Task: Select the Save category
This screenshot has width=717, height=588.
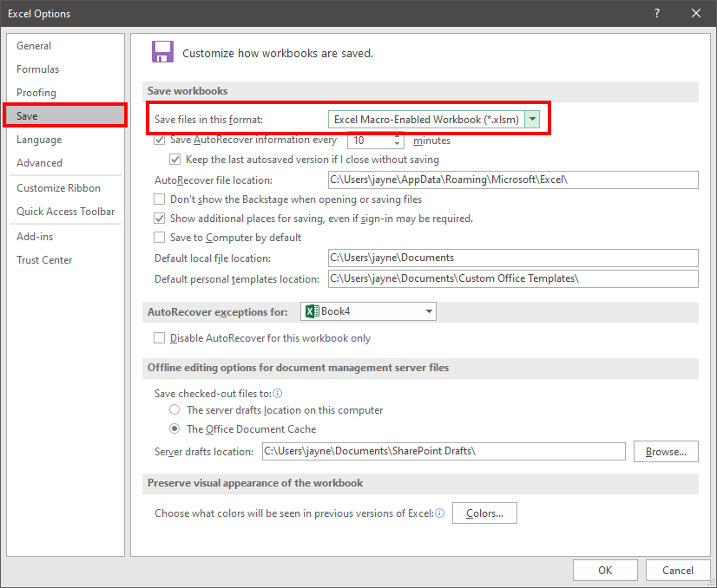Action: 65,115
